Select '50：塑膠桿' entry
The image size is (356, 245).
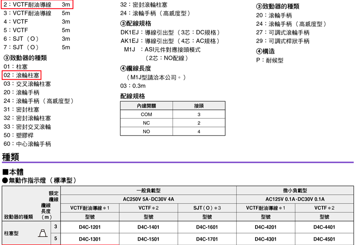pos(18,135)
